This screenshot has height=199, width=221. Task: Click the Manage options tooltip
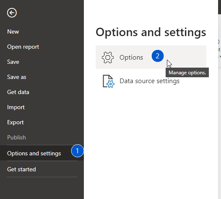click(x=187, y=73)
